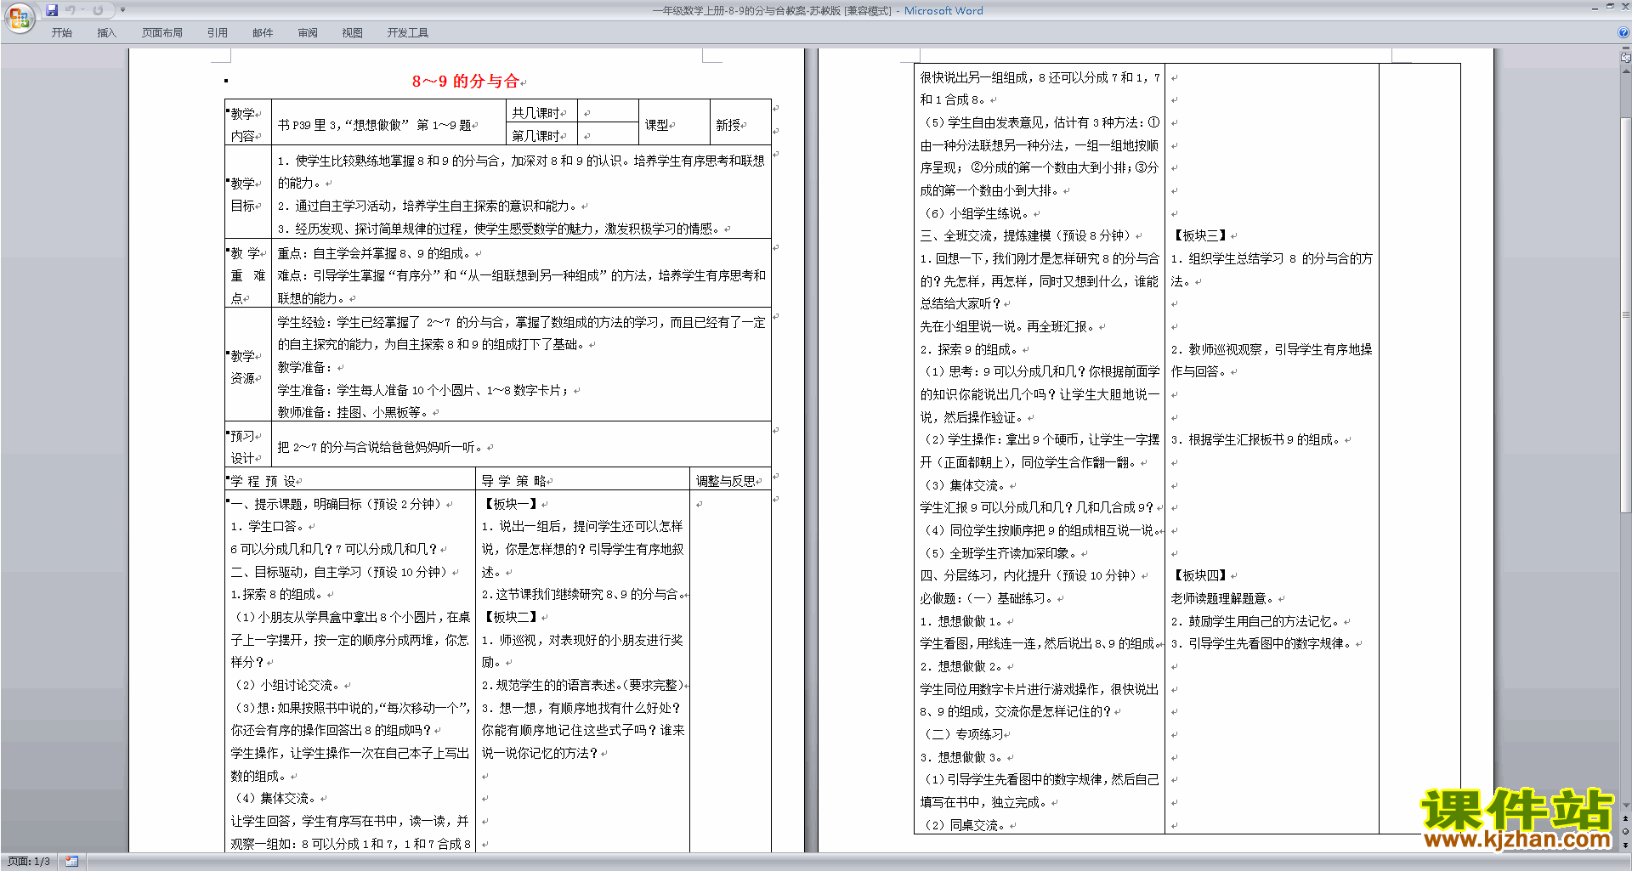Click the header cell 调整与反思
Screen dimensions: 1632x871
coord(726,481)
